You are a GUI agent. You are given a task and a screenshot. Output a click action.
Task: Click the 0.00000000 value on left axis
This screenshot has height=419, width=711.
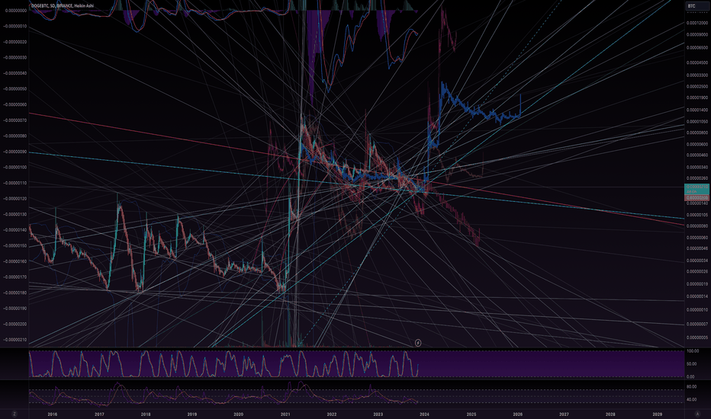(x=14, y=11)
